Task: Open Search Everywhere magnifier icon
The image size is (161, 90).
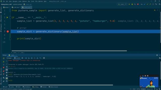Action: click(x=159, y=4)
